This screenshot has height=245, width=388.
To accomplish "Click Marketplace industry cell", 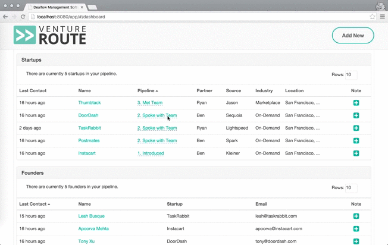I will point(268,103).
